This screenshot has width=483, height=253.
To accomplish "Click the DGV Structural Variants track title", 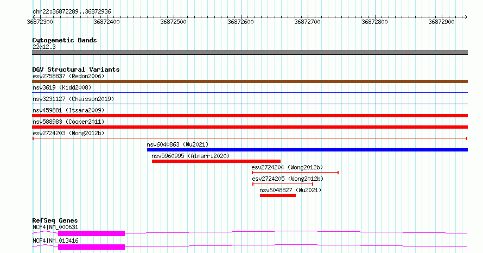I will tap(76, 69).
